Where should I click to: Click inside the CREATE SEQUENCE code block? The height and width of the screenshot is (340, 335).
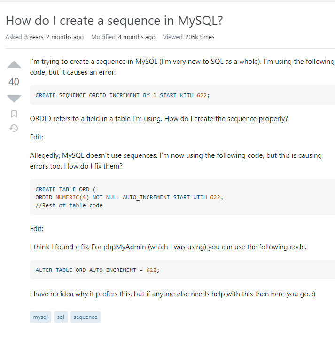pos(182,95)
